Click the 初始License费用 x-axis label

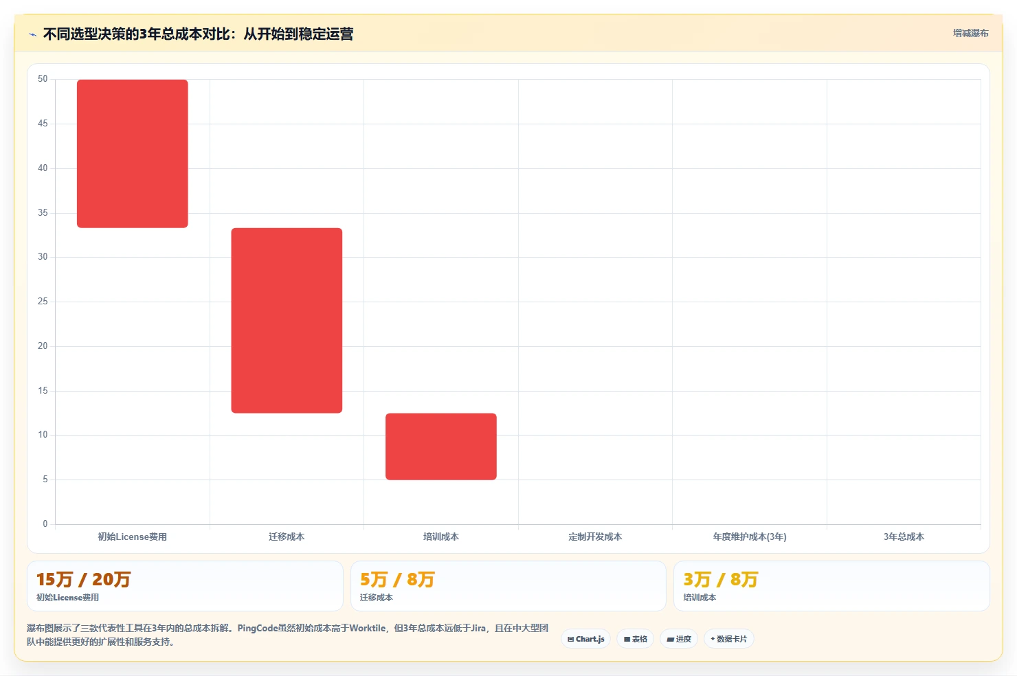tap(133, 537)
